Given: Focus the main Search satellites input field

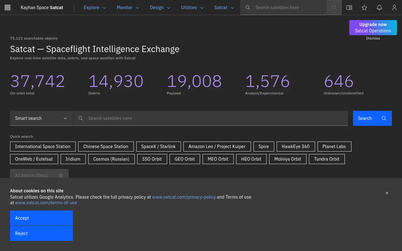Looking at the screenshot, I should [210, 118].
